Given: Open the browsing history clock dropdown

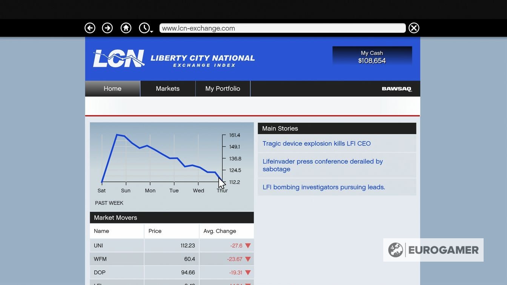Looking at the screenshot, I should [145, 28].
